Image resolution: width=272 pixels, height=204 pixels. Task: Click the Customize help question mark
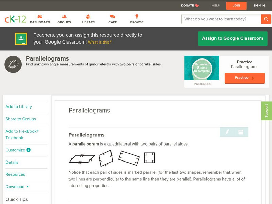click(29, 150)
